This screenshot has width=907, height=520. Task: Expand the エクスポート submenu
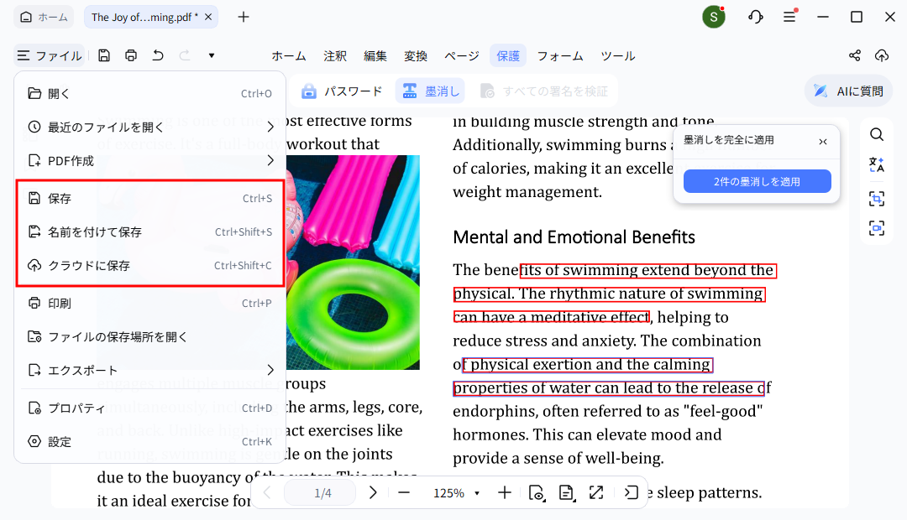point(149,371)
